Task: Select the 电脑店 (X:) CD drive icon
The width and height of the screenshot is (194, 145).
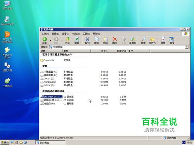Action: [42, 104]
